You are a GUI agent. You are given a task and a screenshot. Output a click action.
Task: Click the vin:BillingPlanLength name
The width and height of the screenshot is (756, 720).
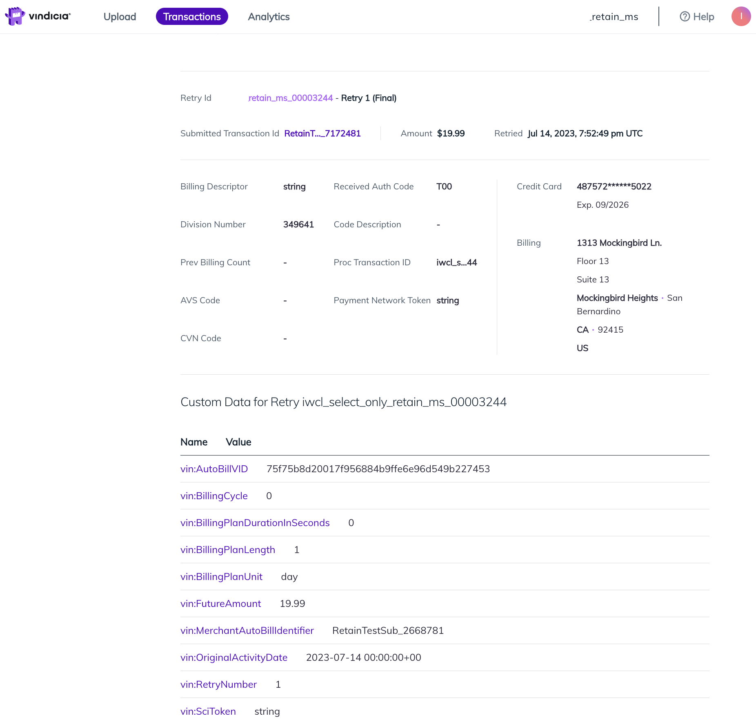coord(228,550)
